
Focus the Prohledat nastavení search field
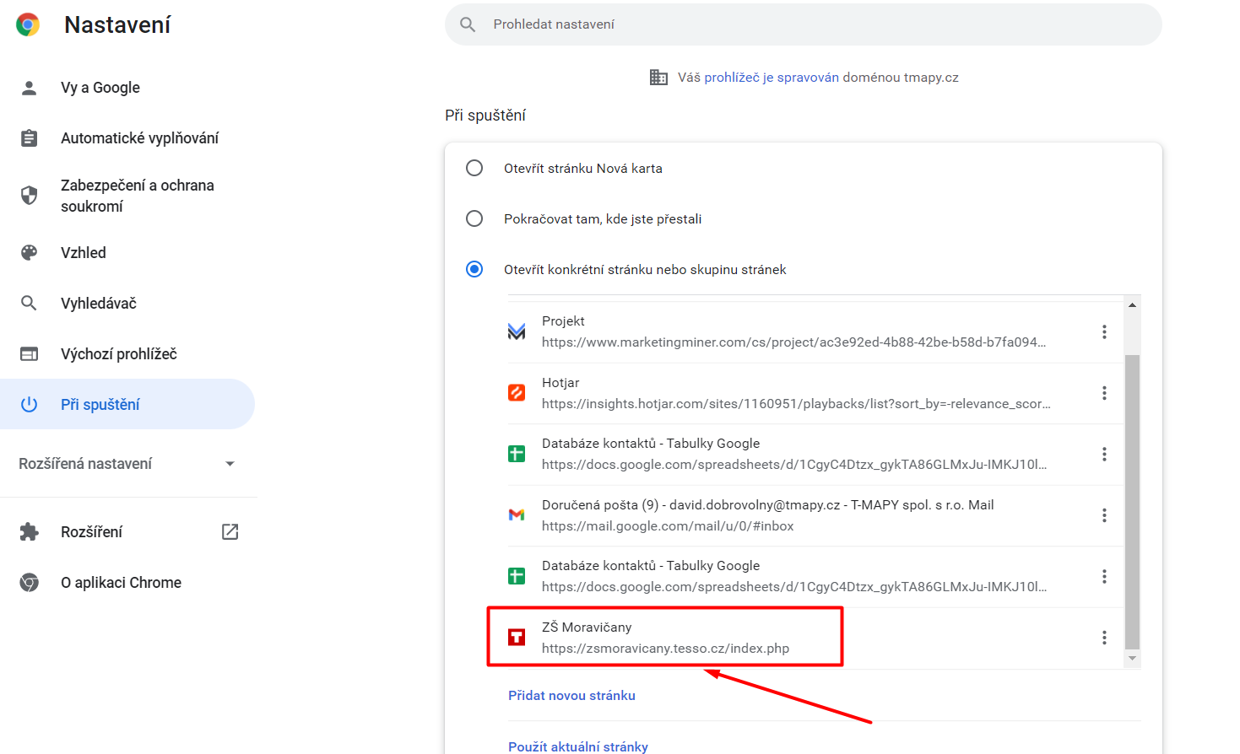(x=804, y=24)
